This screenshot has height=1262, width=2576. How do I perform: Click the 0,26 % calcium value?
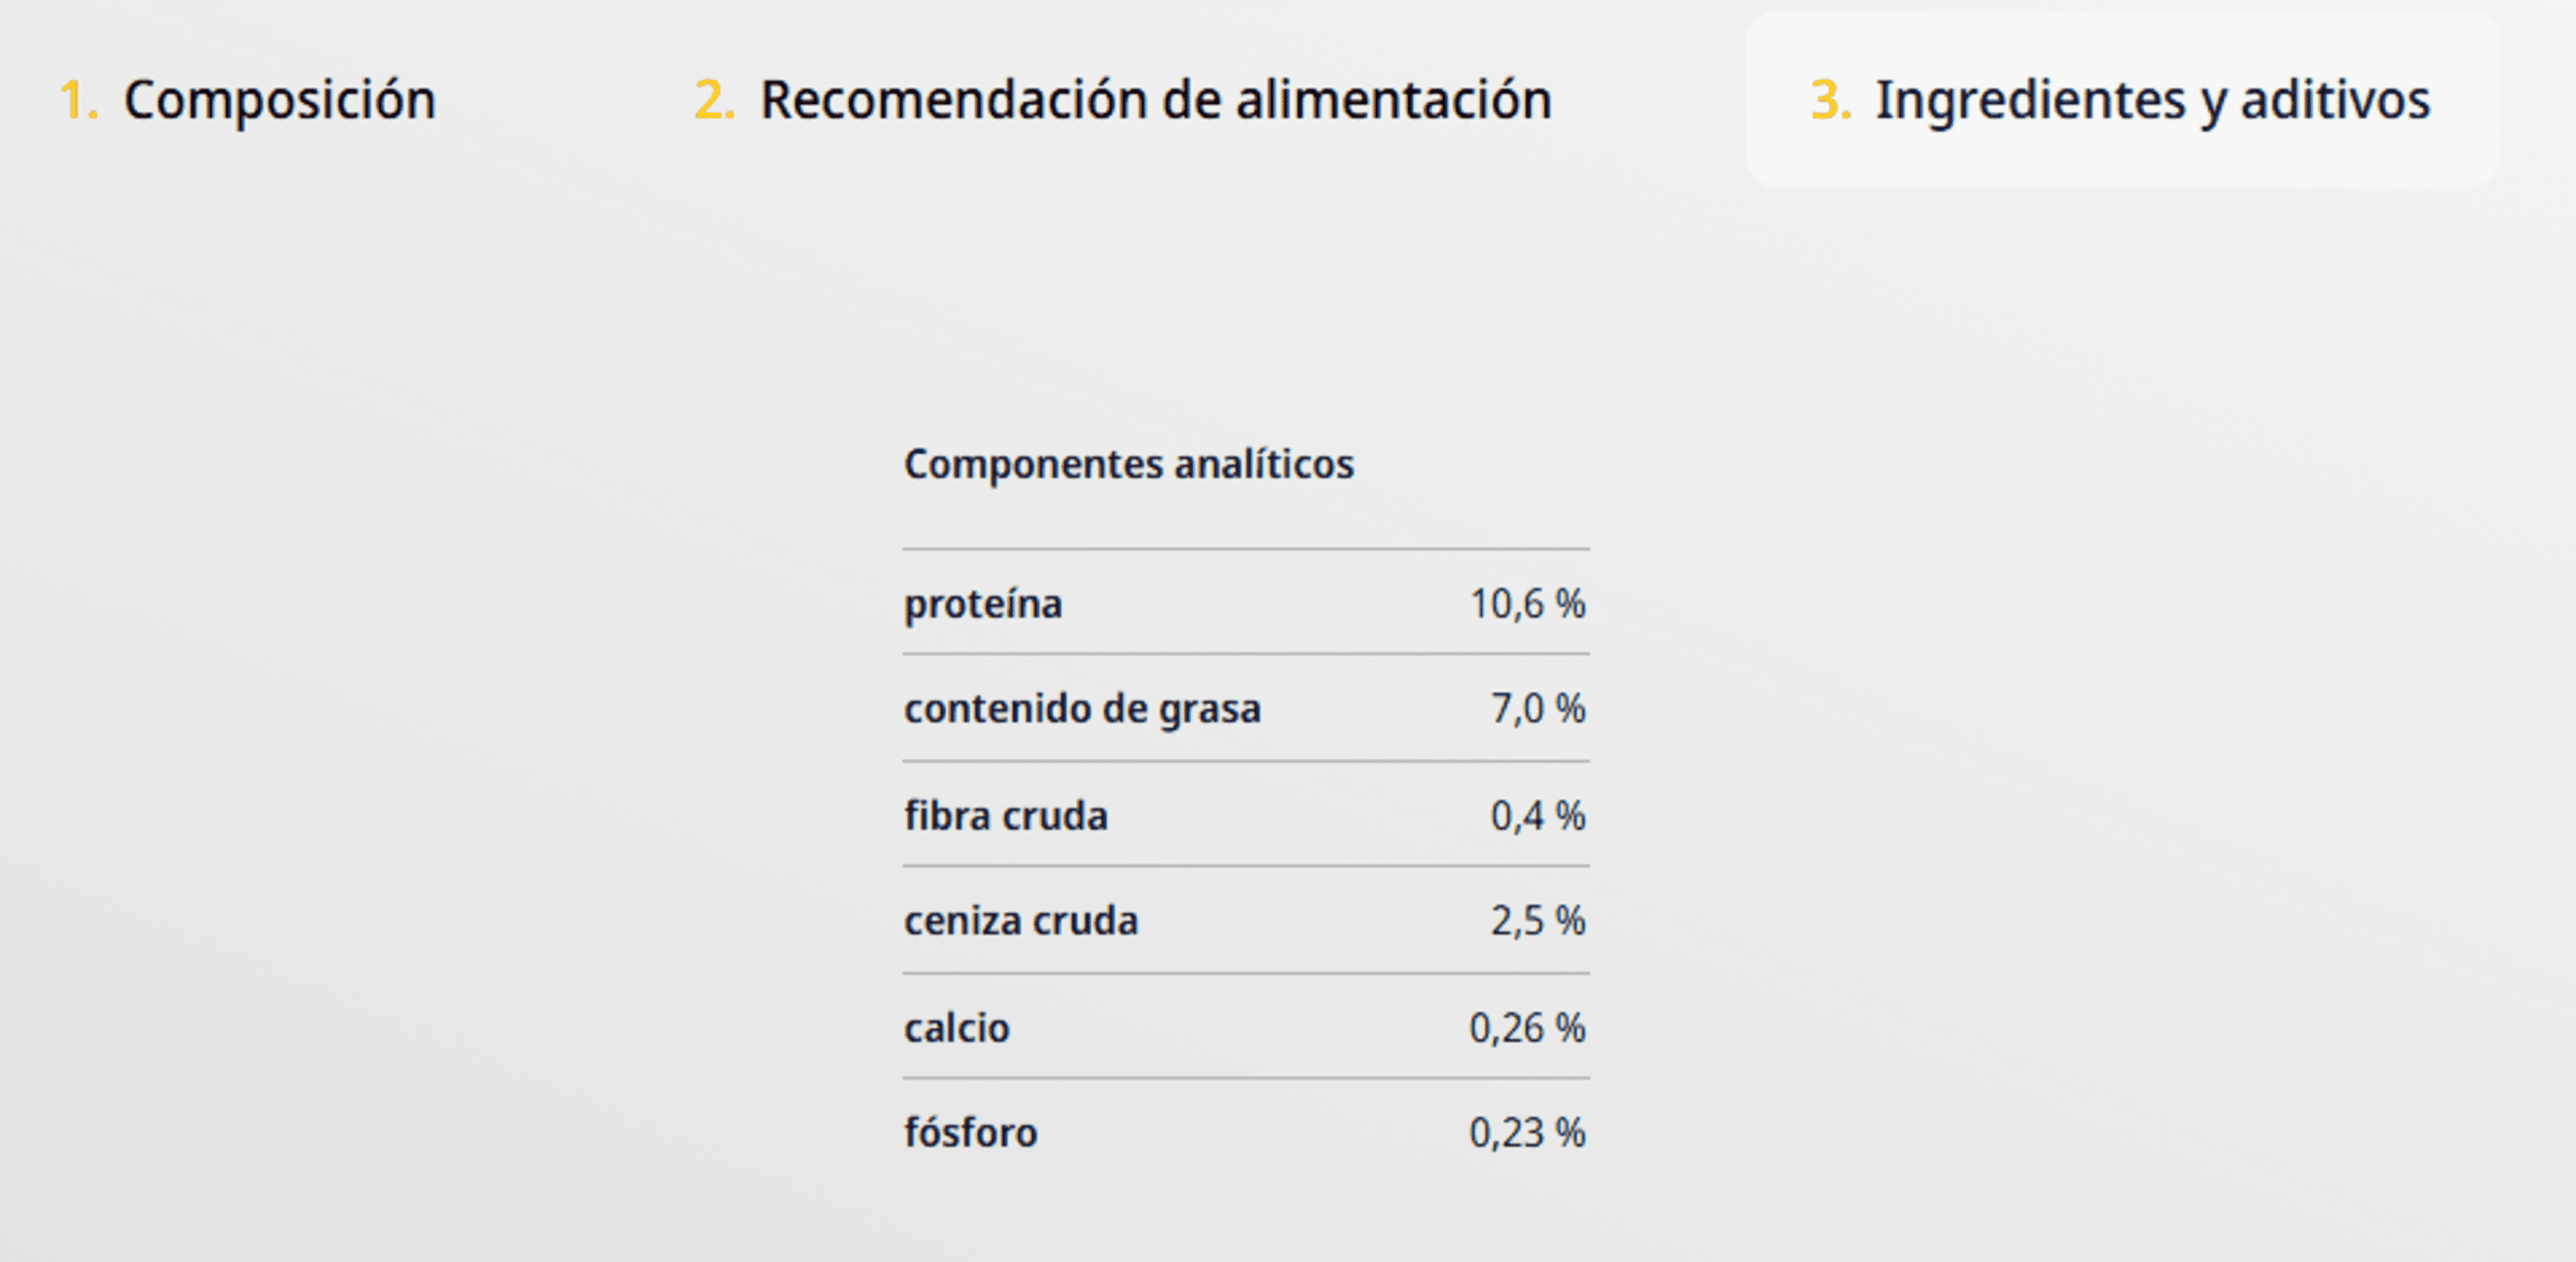click(x=1527, y=1028)
